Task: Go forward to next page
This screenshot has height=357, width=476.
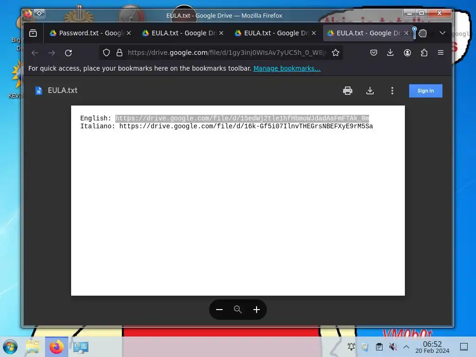Action: point(52,53)
